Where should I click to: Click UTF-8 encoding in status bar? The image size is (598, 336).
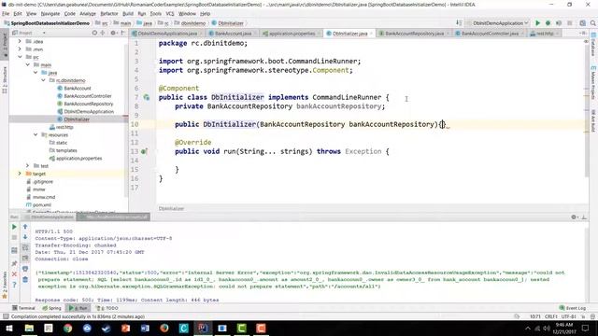coord(568,316)
